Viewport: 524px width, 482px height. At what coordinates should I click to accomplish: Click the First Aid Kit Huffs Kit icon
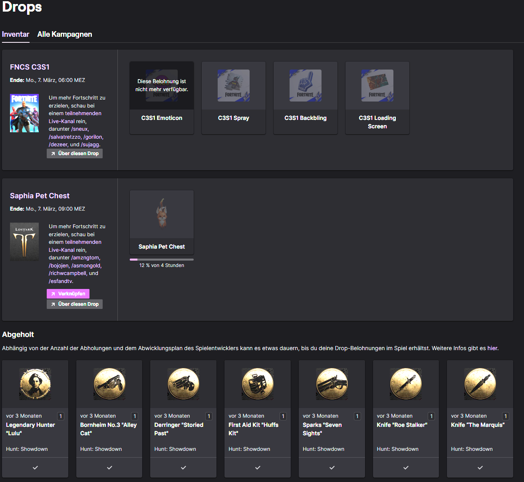tap(258, 384)
